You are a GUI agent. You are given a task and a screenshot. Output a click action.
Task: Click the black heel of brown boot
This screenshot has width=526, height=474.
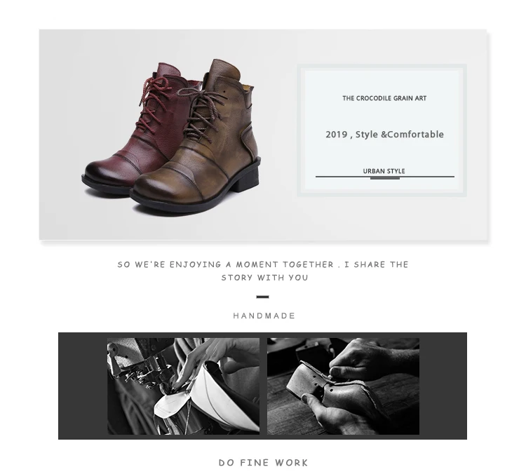coord(248,180)
